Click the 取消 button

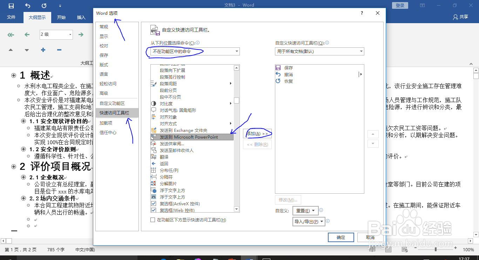[370, 238]
